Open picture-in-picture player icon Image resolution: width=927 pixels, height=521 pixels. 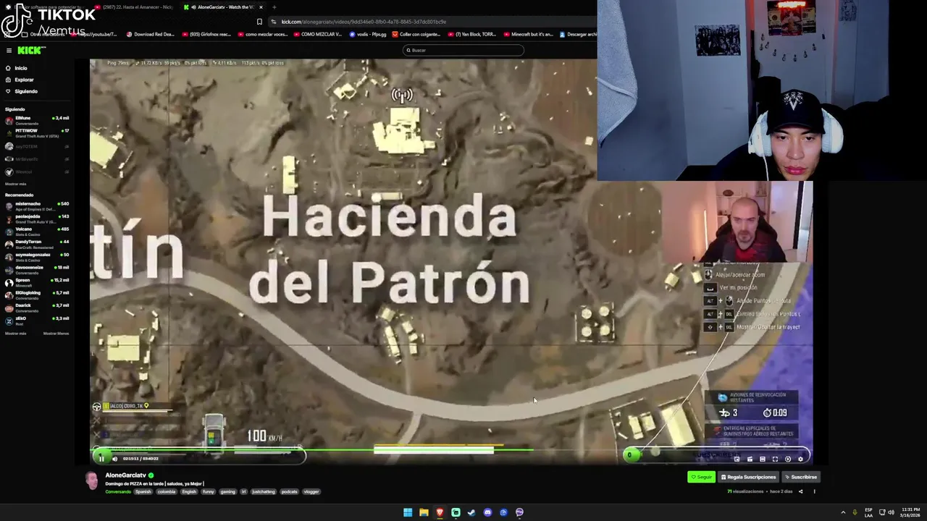(737, 459)
